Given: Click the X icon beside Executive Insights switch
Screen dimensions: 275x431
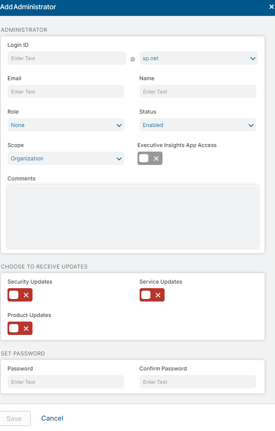Looking at the screenshot, I should 156,158.
